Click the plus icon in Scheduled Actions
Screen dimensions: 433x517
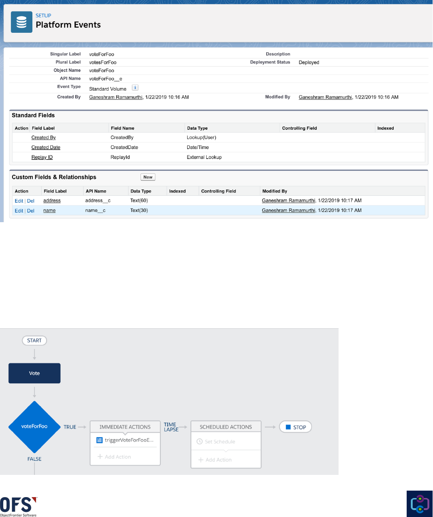click(x=201, y=460)
